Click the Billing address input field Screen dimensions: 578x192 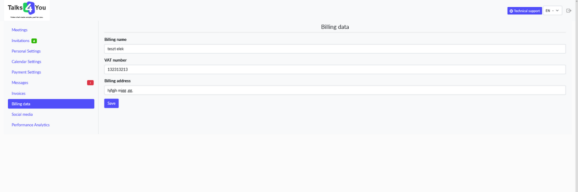pos(335,90)
